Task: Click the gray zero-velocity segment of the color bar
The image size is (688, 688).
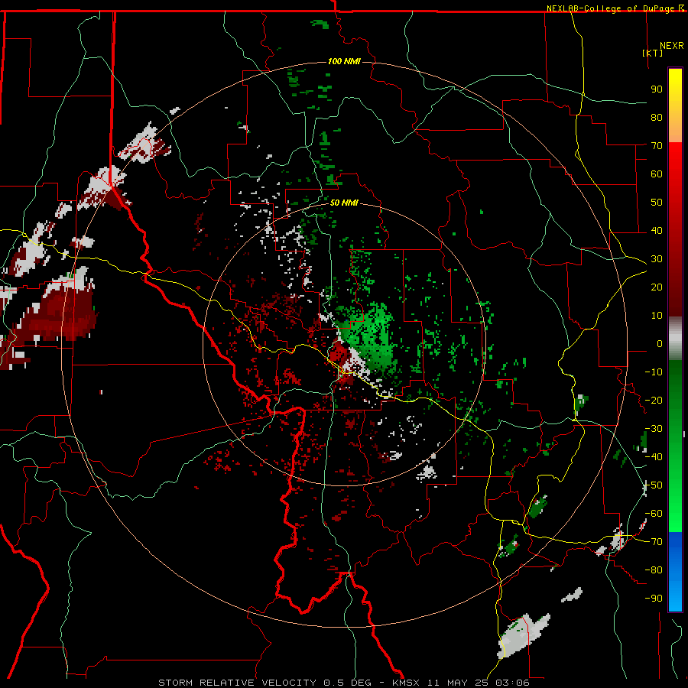Action: [x=675, y=338]
